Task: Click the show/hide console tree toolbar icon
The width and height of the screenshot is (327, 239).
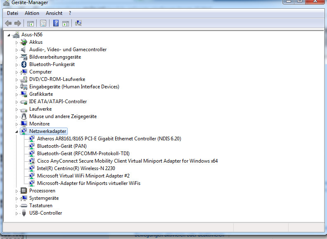Action: coord(31,24)
